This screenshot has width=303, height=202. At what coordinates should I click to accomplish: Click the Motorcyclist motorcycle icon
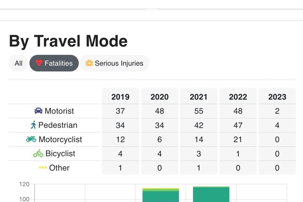point(31,139)
